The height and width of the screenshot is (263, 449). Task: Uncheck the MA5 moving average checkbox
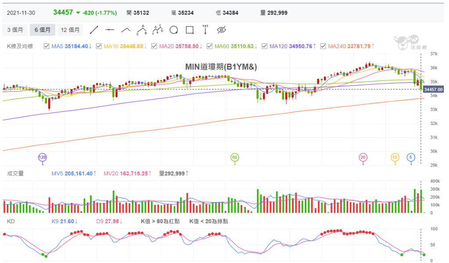[47, 46]
